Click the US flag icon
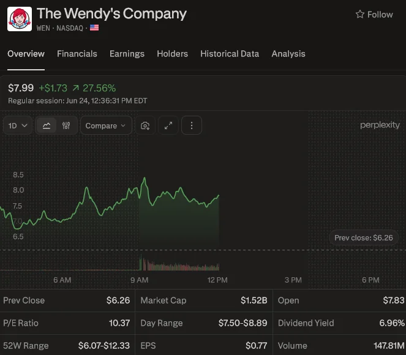This screenshot has width=406, height=355. click(x=94, y=28)
